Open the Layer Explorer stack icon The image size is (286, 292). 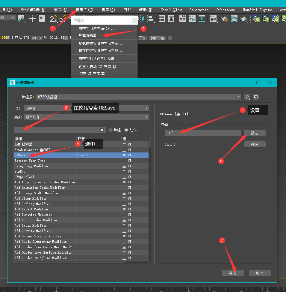pos(171,19)
